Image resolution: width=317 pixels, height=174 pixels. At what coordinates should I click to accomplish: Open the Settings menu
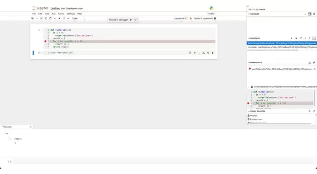click(71, 14)
